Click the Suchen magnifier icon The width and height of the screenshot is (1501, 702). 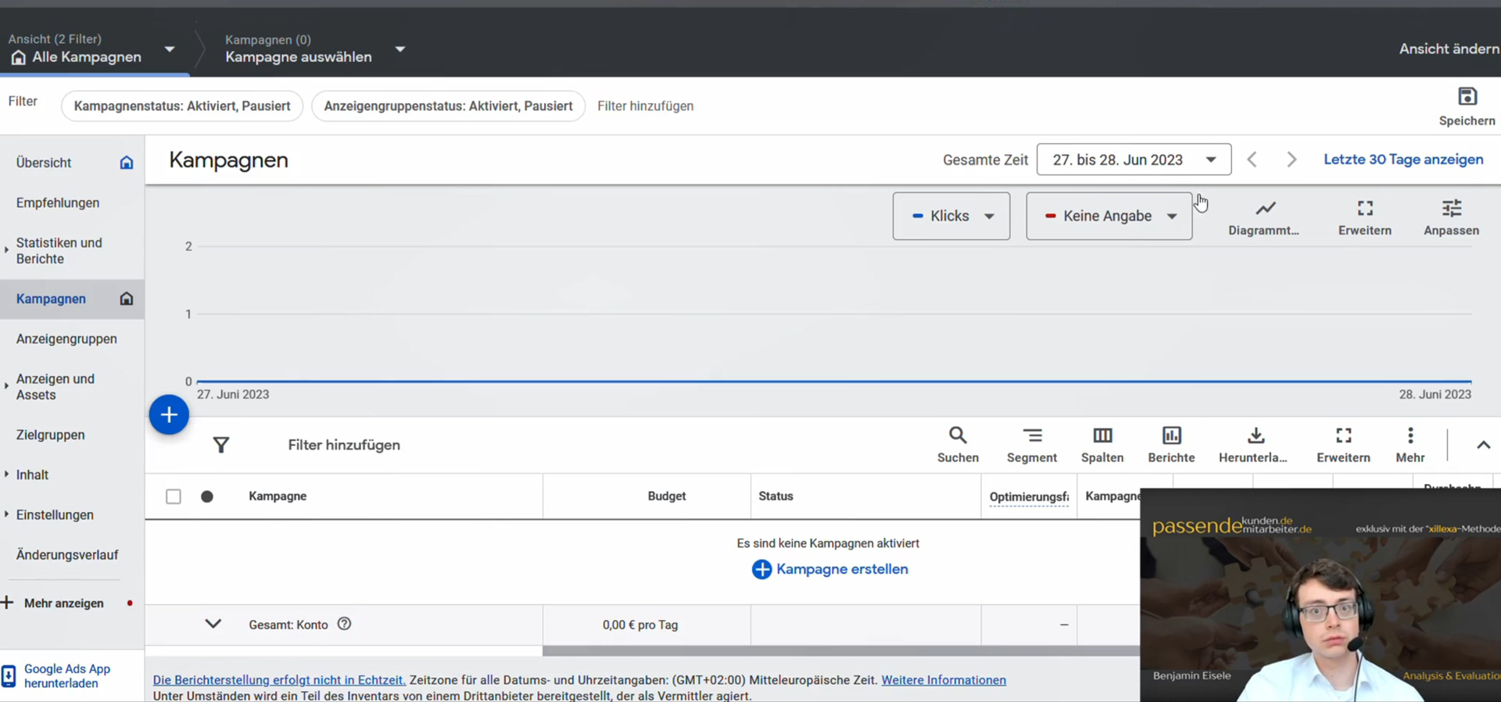(x=958, y=435)
